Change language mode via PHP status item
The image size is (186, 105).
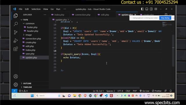tap(135, 91)
